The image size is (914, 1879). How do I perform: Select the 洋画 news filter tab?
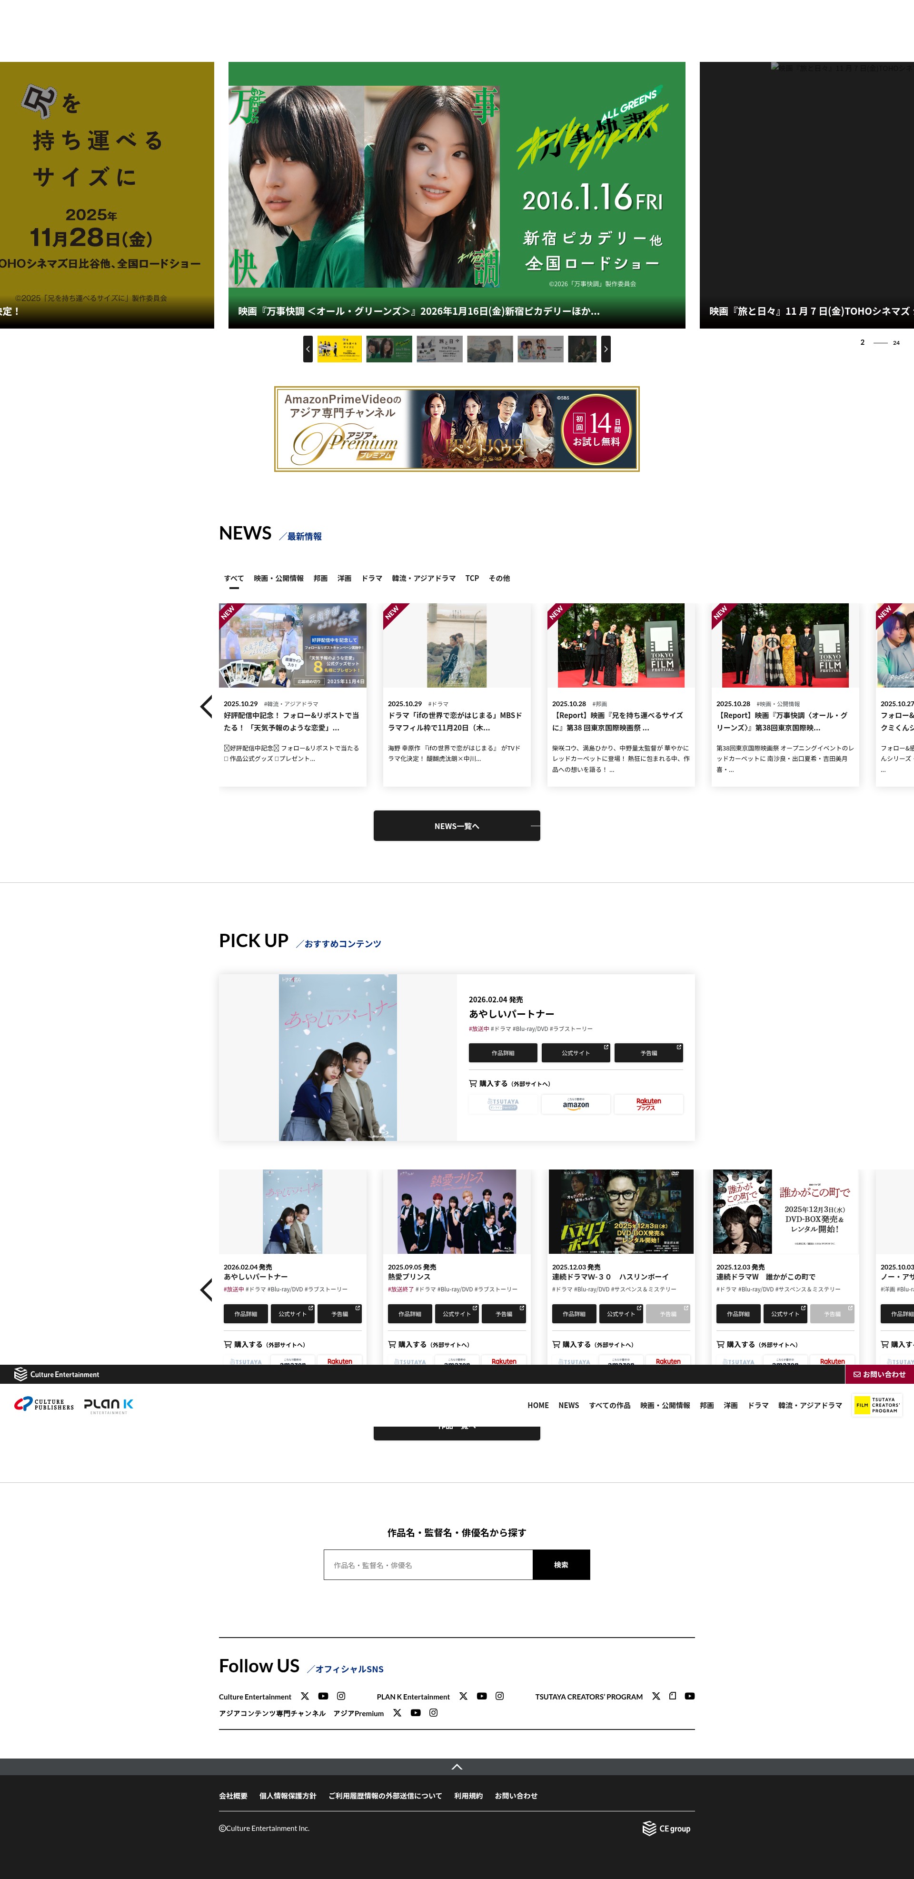[x=344, y=579]
